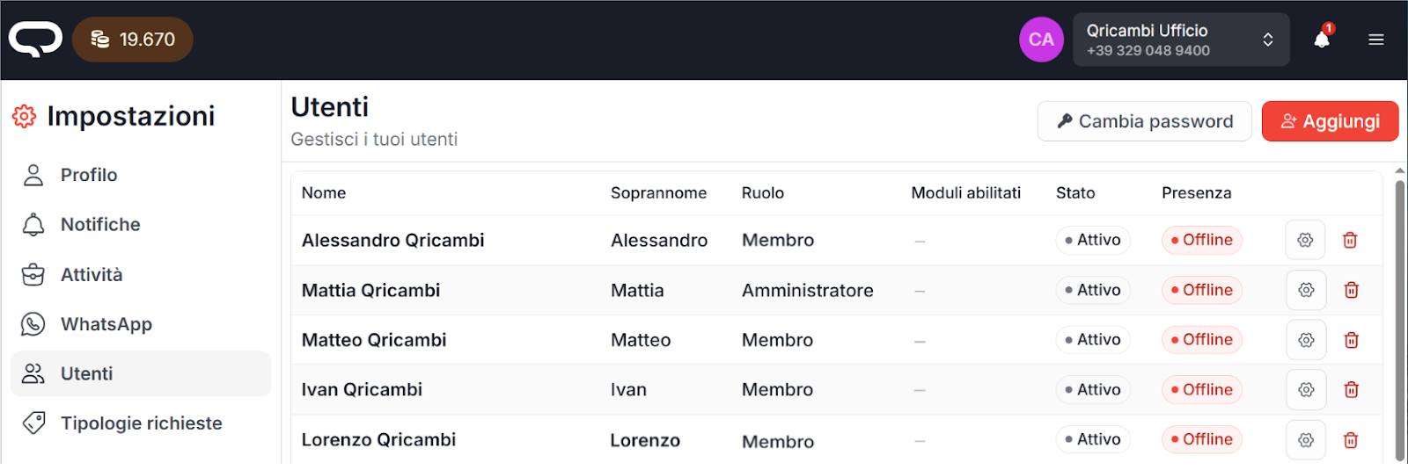Open settings gear for Matteo Qricambi
This screenshot has width=1408, height=470.
coord(1305,340)
